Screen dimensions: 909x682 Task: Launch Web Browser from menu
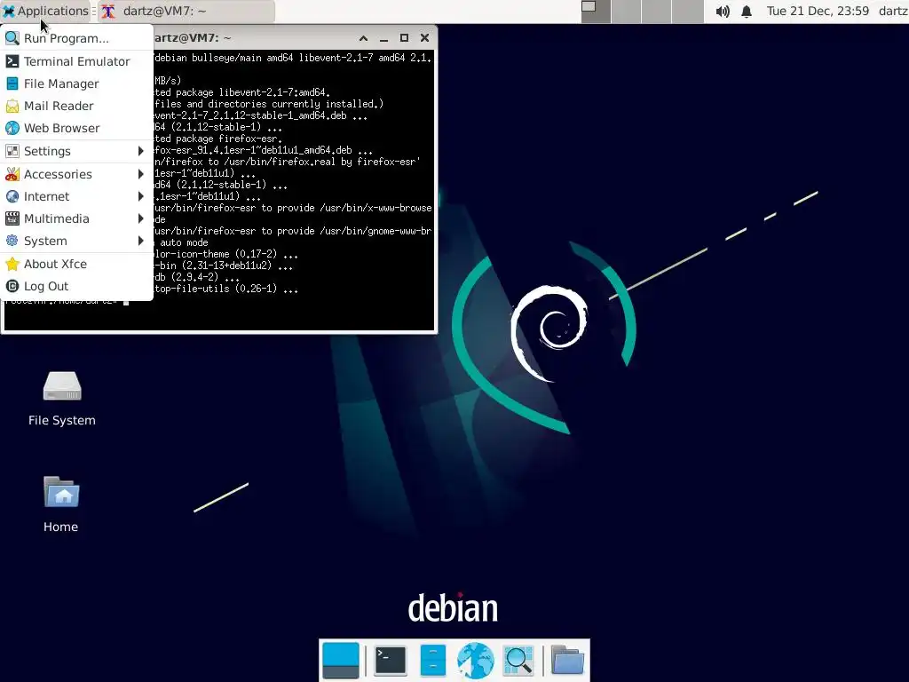(x=76, y=128)
